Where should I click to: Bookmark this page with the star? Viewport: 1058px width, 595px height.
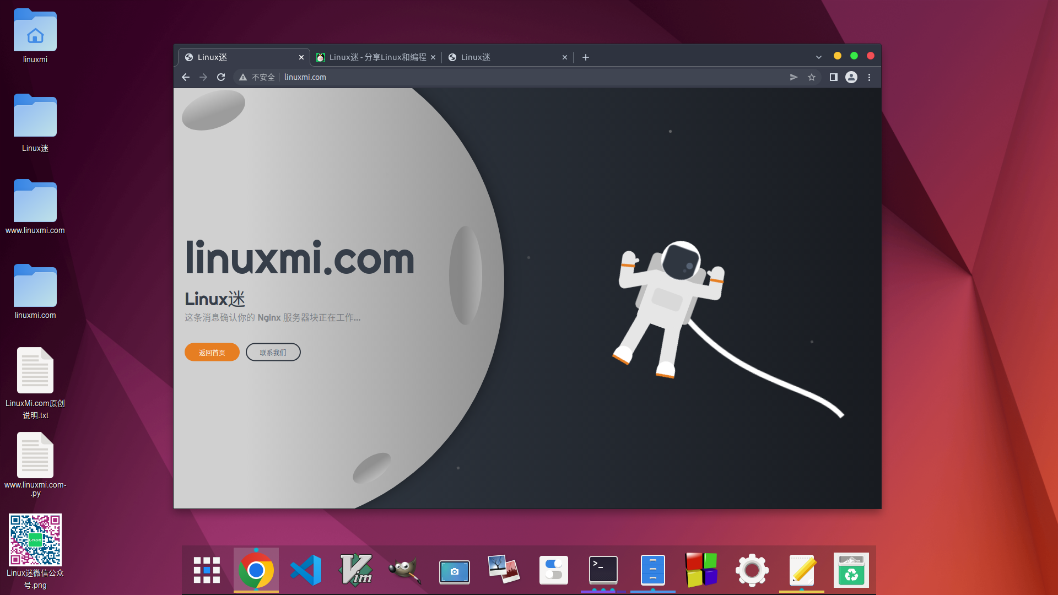click(x=812, y=77)
